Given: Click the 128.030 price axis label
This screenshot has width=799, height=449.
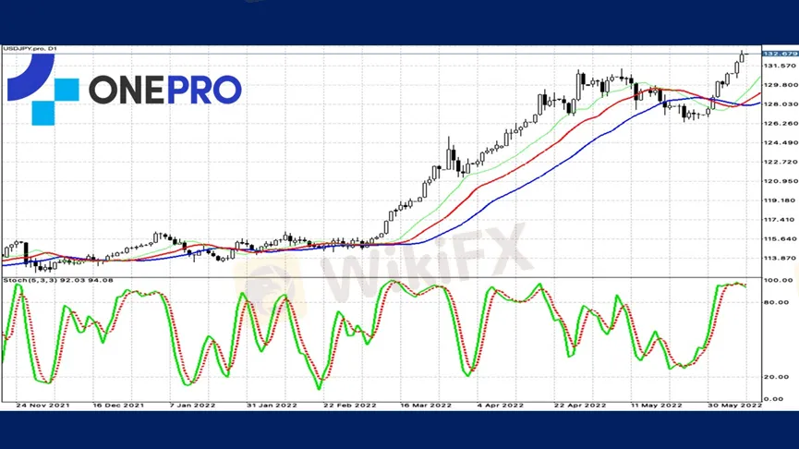Looking at the screenshot, I should click(781, 104).
